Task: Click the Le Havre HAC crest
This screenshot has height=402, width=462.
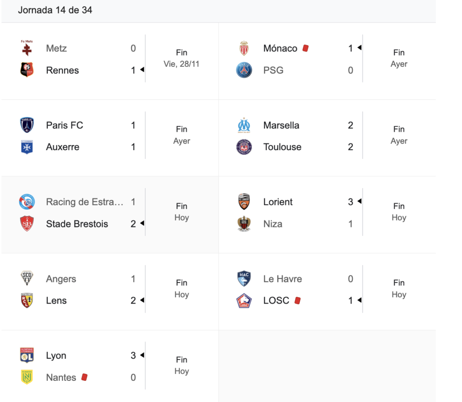Action: tap(244, 278)
